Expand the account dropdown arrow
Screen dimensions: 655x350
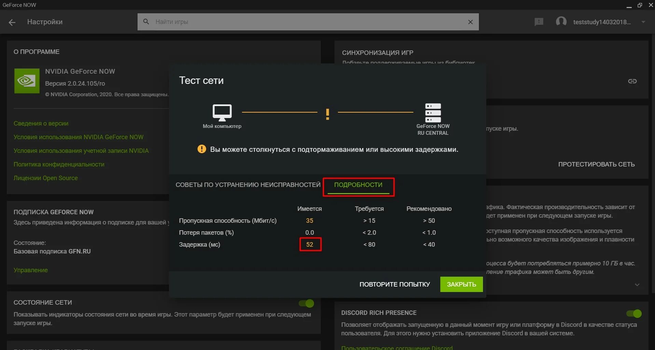pyautogui.click(x=643, y=22)
